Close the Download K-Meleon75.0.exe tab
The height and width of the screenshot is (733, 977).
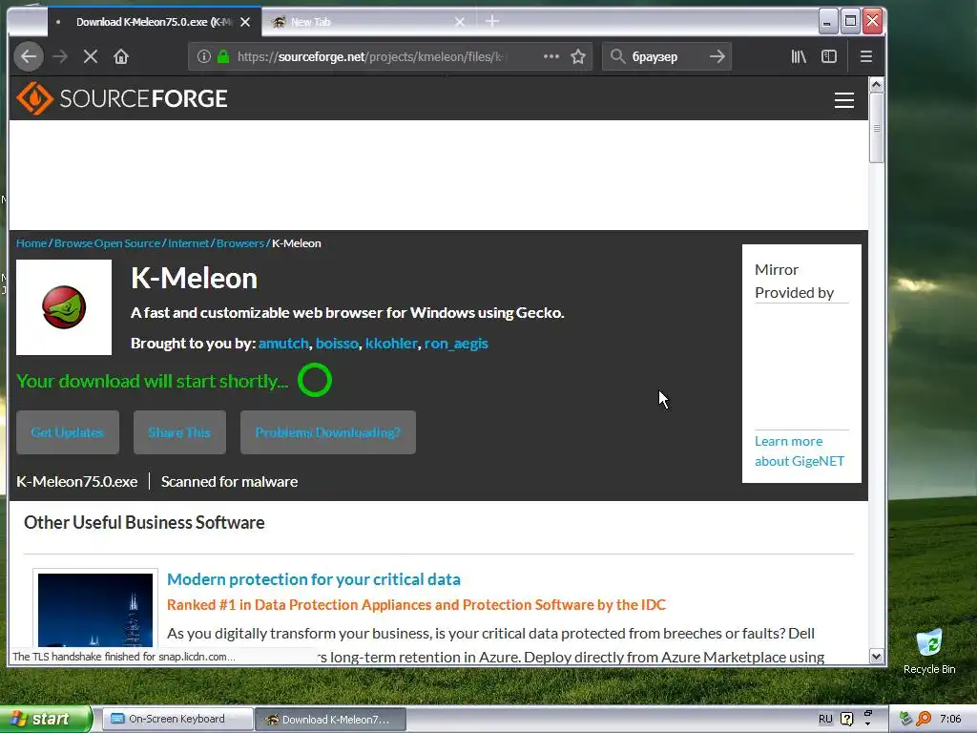(245, 22)
